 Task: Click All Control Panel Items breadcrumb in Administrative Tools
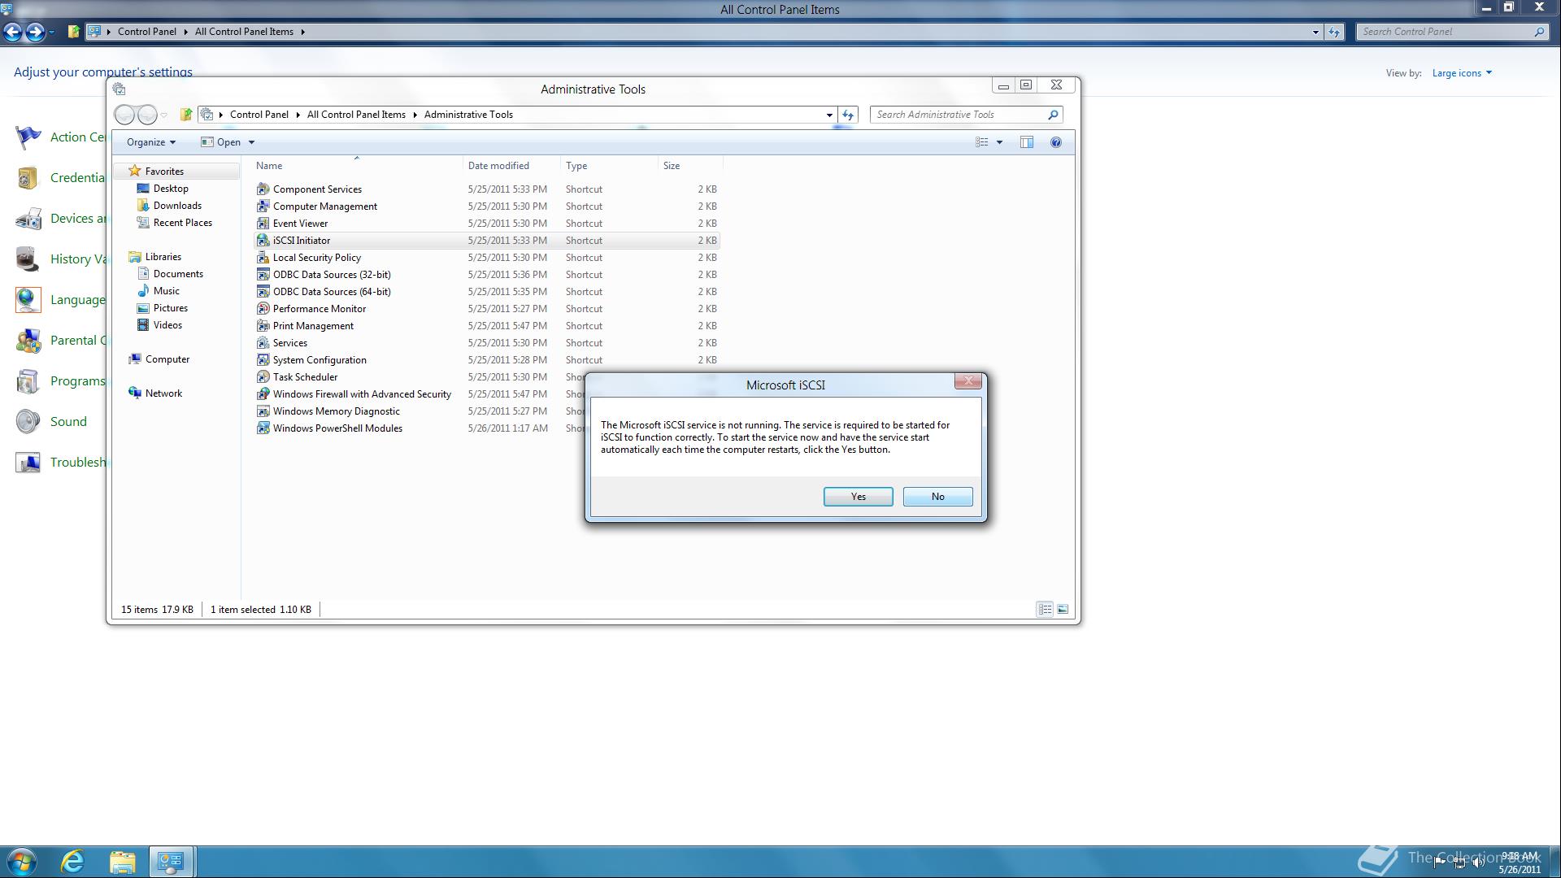click(356, 115)
